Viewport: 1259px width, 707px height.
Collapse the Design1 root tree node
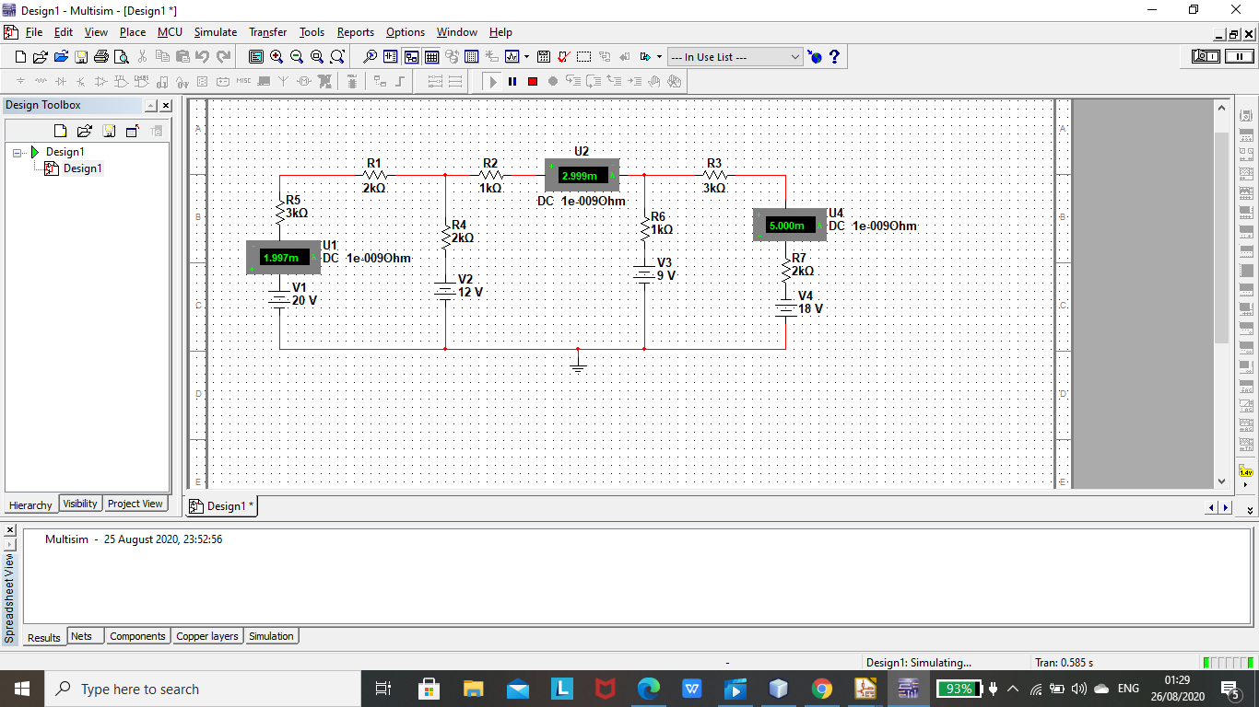pos(18,152)
